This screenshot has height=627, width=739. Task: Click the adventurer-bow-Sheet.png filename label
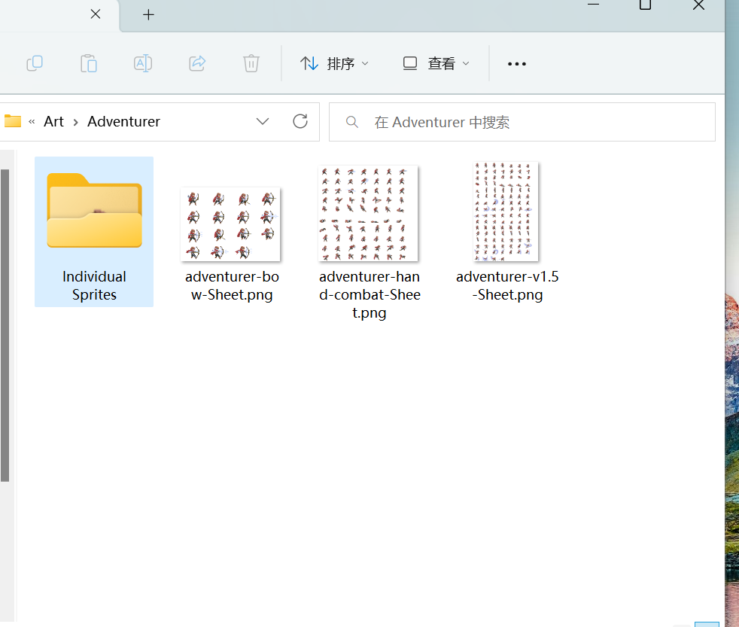point(232,286)
